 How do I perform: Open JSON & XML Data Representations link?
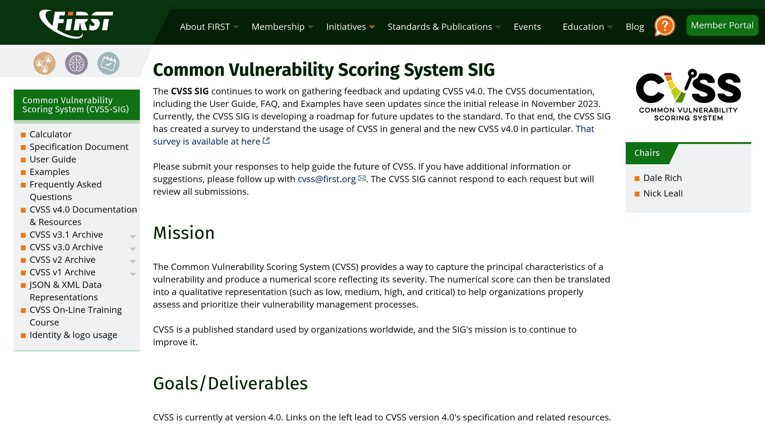(65, 291)
